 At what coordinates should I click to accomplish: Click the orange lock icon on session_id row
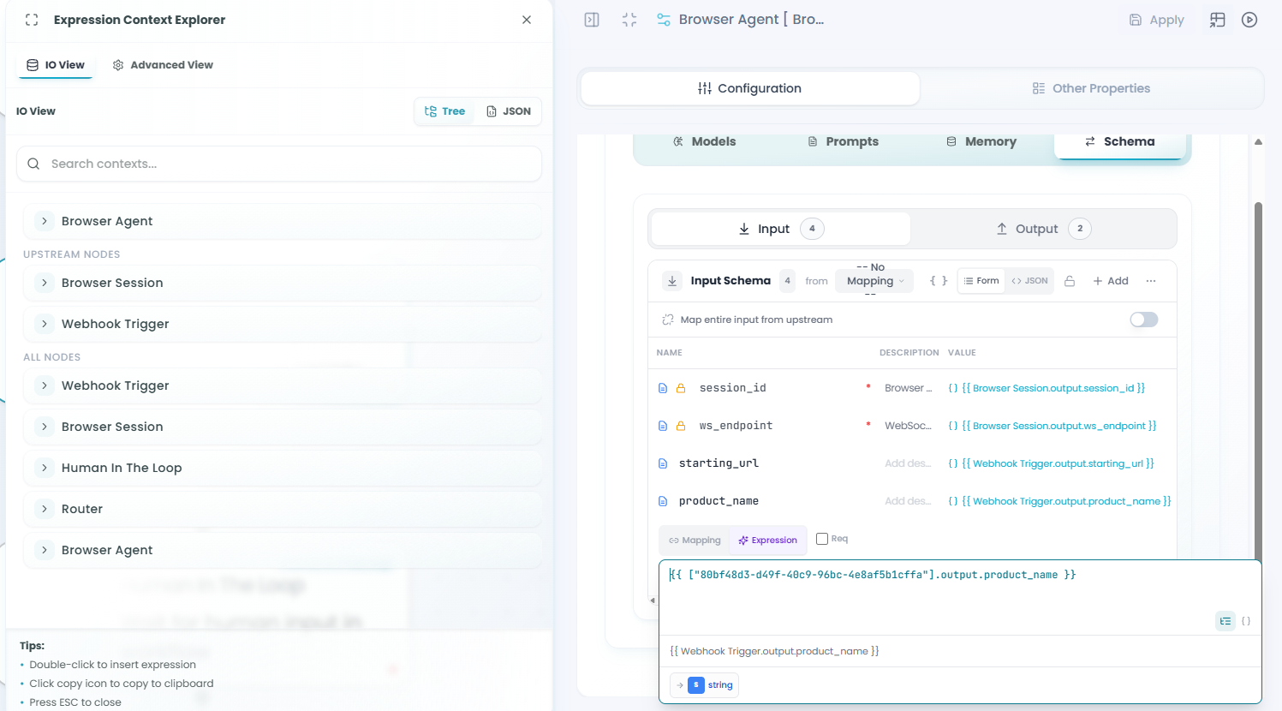point(681,388)
